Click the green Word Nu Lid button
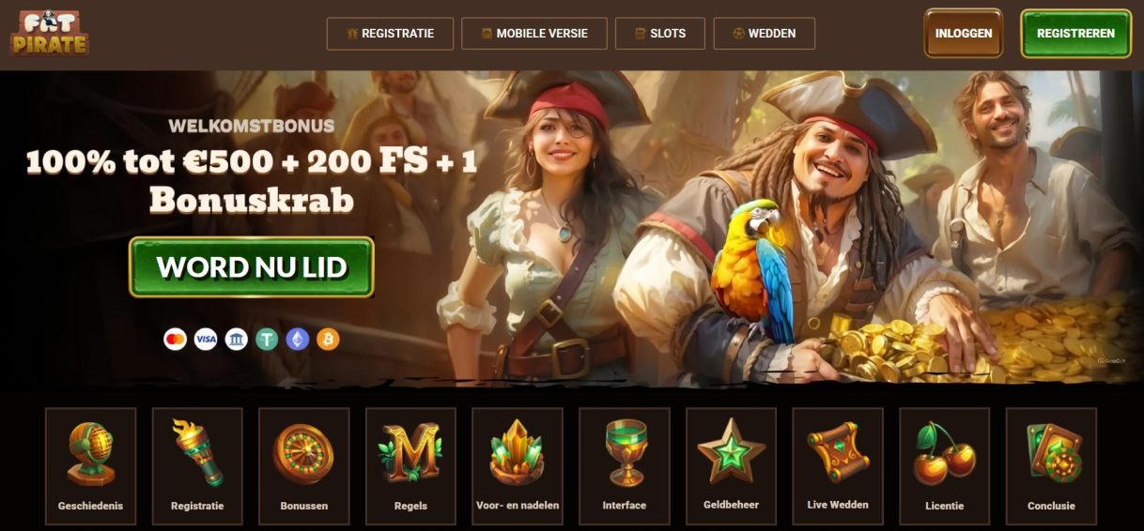1144x531 pixels. [252, 267]
